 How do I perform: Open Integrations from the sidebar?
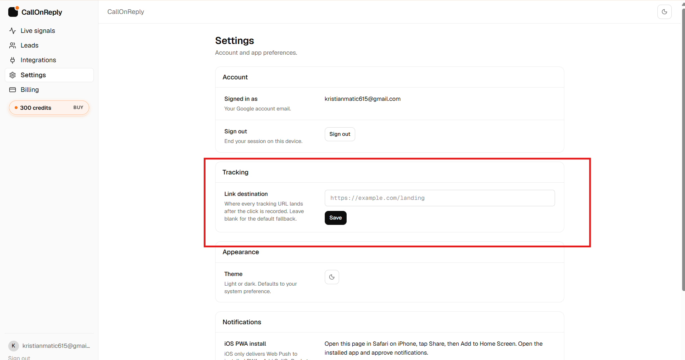tap(49, 60)
